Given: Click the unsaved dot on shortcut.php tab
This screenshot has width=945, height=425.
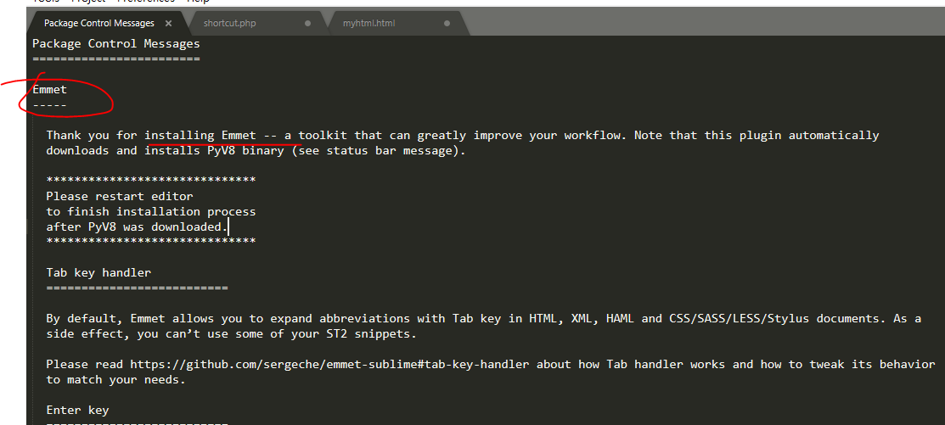Looking at the screenshot, I should point(308,24).
